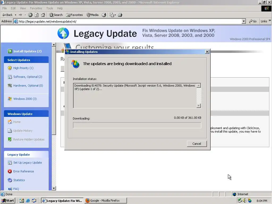Click the Restore Hidden Updates icon
The image size is (272, 204).
click(10, 139)
